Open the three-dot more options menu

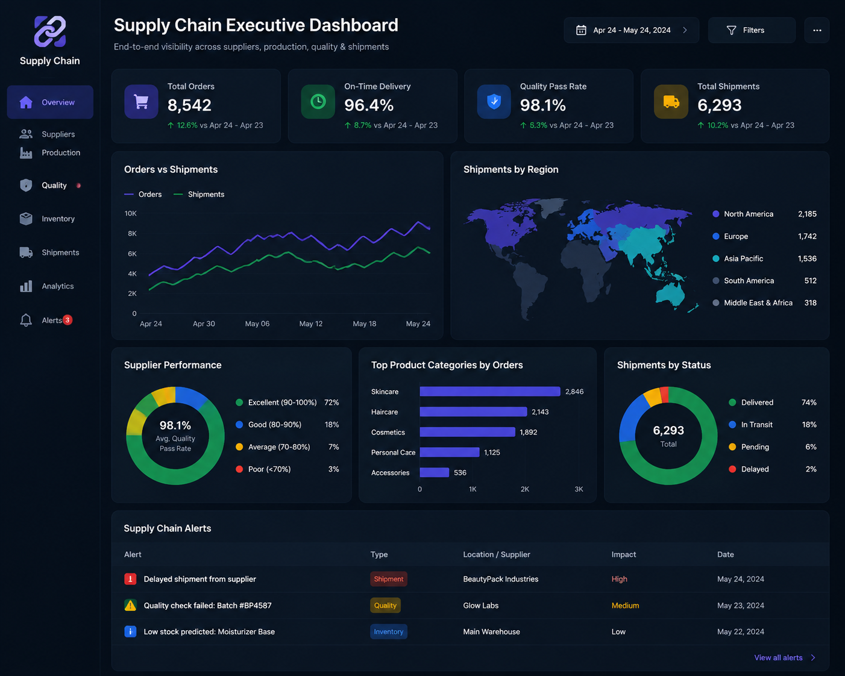(817, 30)
